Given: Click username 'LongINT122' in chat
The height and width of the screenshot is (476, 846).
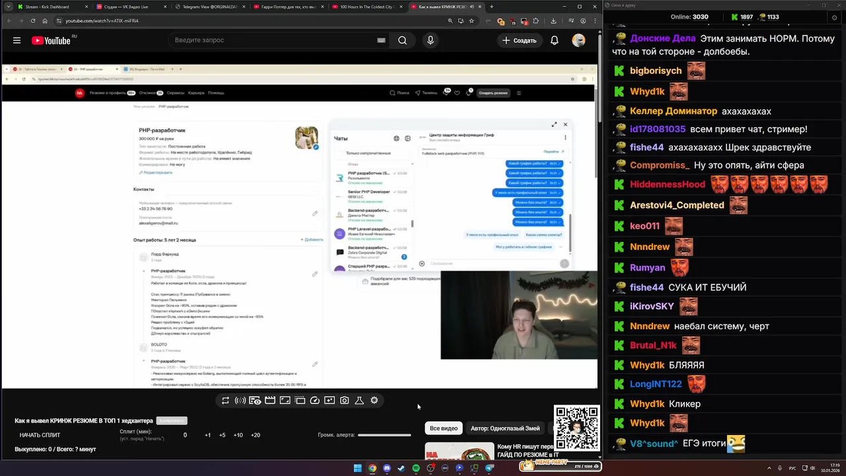Looking at the screenshot, I should coord(656,384).
